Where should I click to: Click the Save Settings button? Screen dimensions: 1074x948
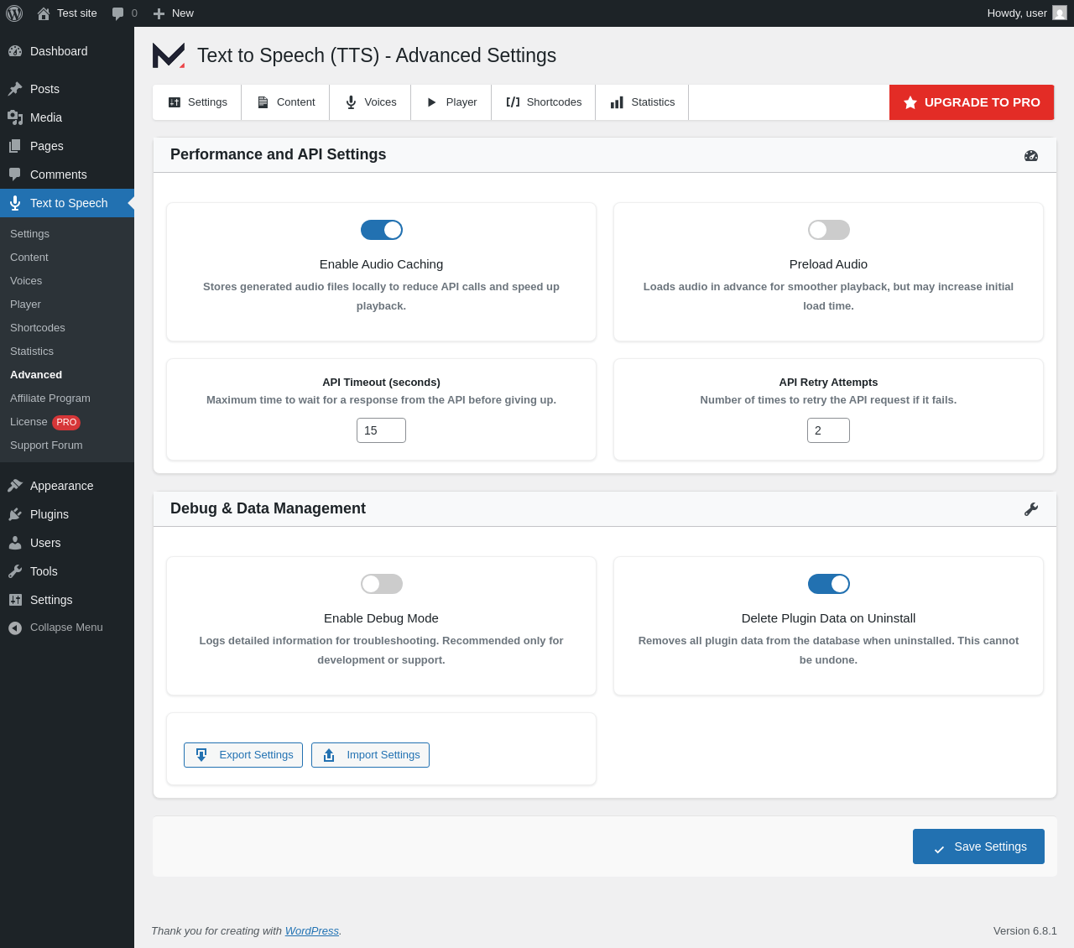978,846
